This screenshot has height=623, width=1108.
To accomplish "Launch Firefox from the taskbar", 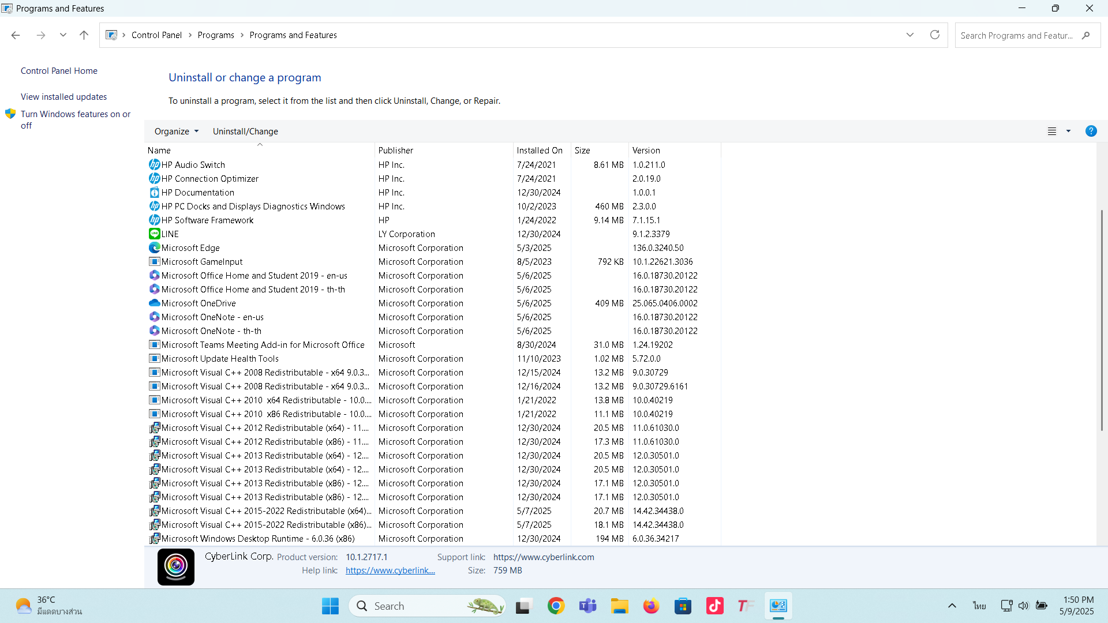I will pyautogui.click(x=651, y=606).
